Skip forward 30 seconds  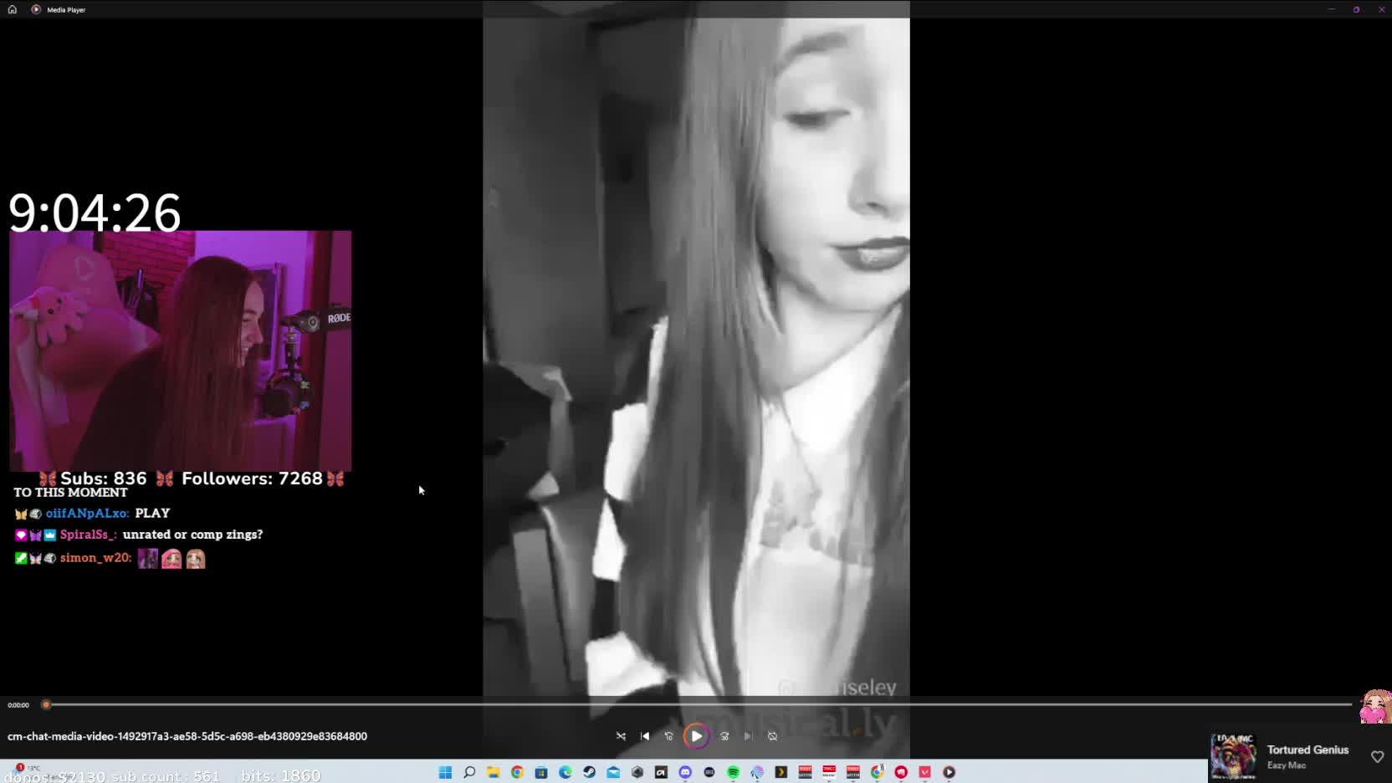click(x=724, y=736)
